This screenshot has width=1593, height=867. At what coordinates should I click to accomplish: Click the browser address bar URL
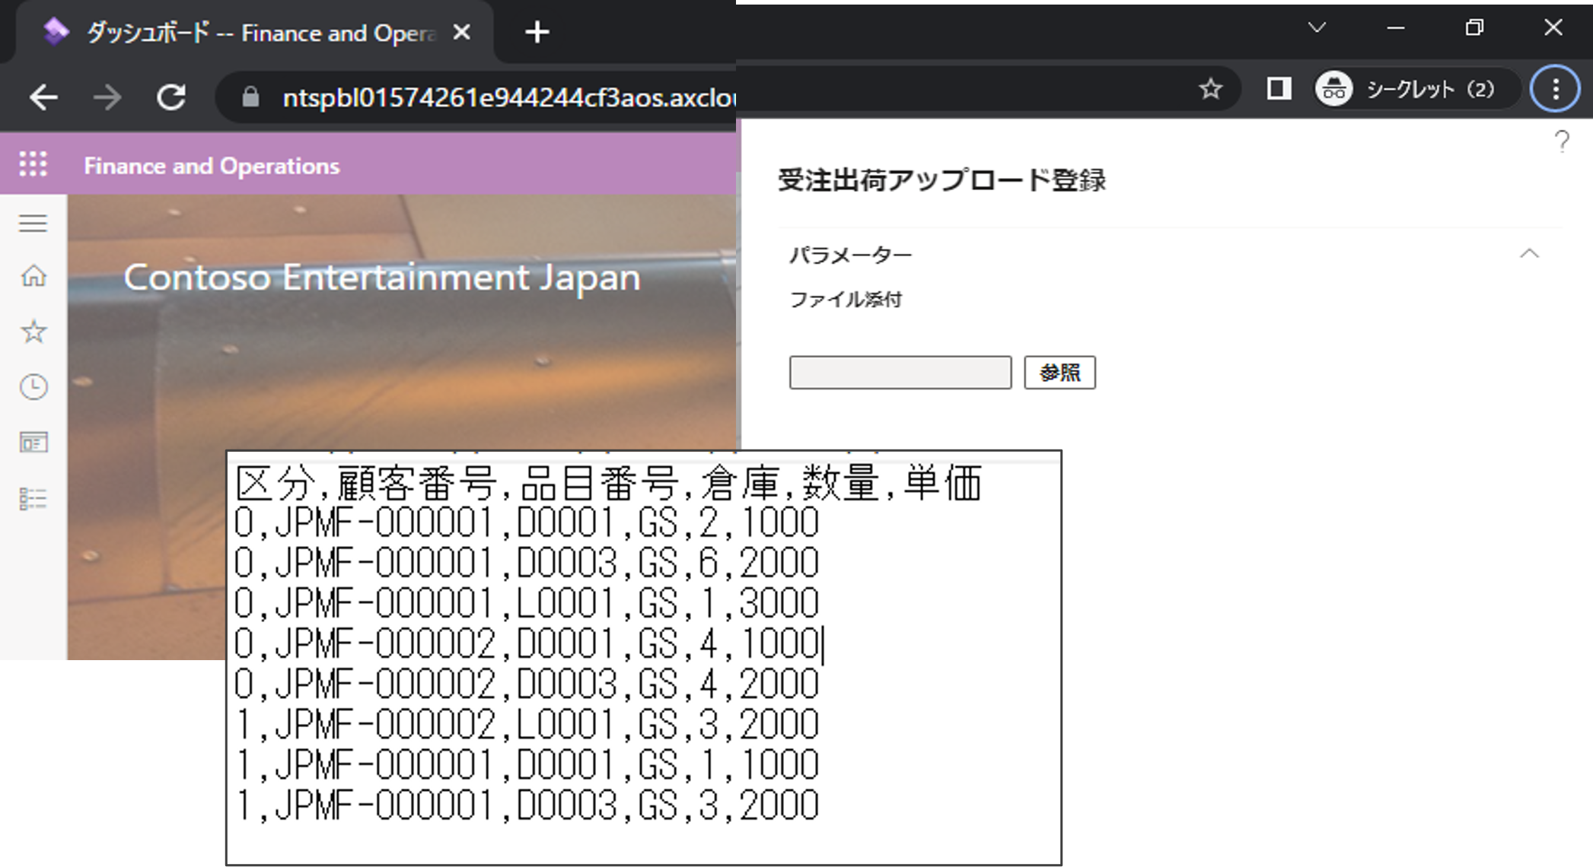[502, 97]
